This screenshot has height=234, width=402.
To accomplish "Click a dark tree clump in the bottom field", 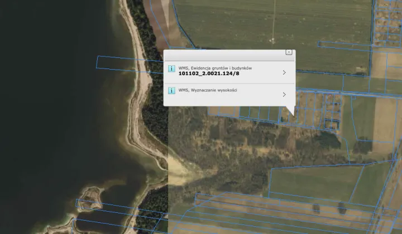I will point(316,209).
